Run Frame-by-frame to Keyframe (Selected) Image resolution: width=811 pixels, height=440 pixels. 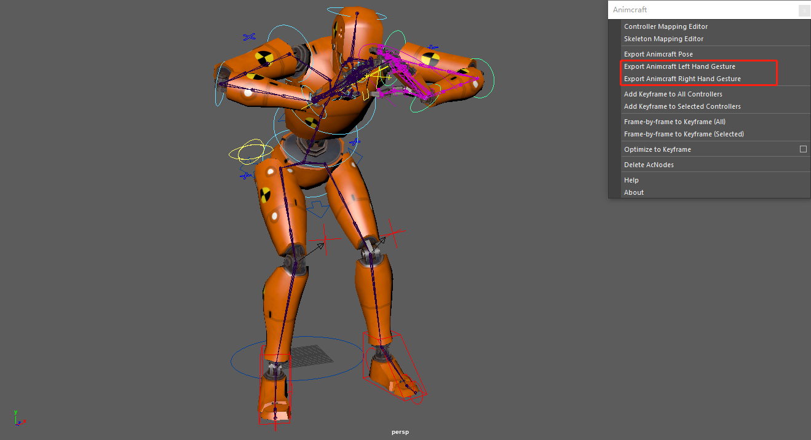pyautogui.click(x=684, y=134)
